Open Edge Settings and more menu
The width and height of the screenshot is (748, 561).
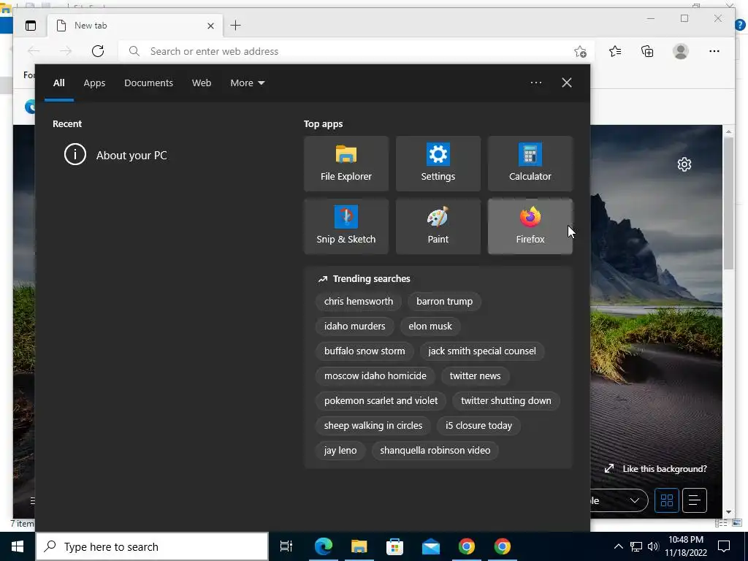[x=714, y=51]
